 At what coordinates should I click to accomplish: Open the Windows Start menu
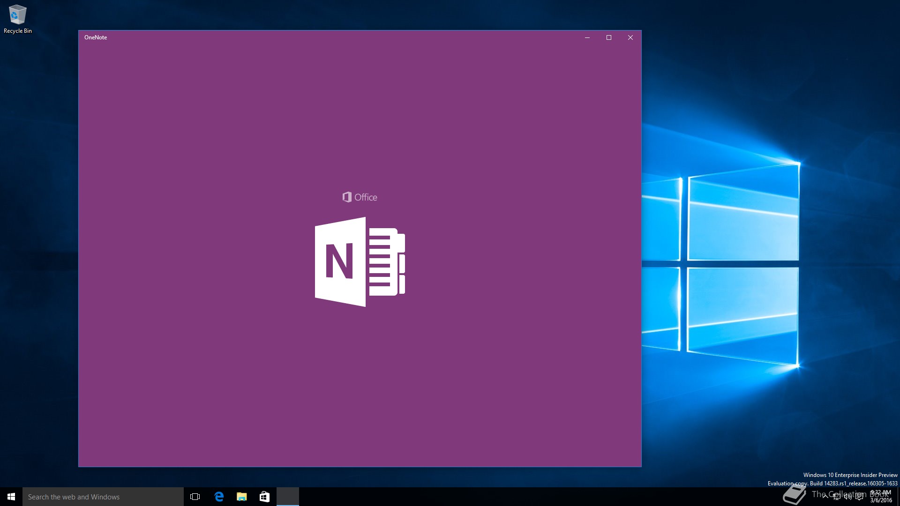tap(11, 497)
